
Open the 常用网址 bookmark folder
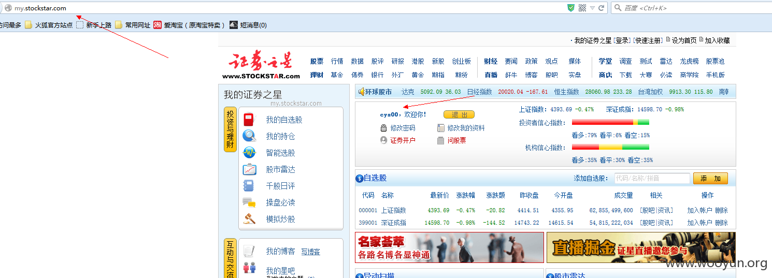pos(133,25)
